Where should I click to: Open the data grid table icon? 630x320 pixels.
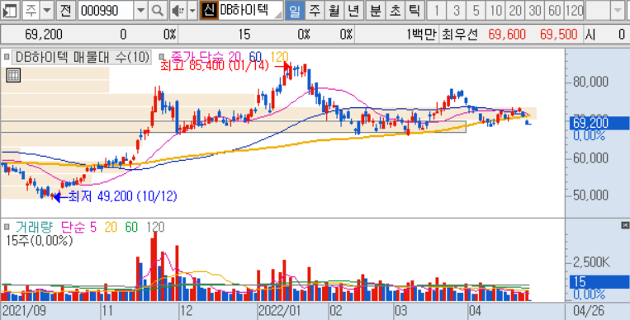[13, 75]
